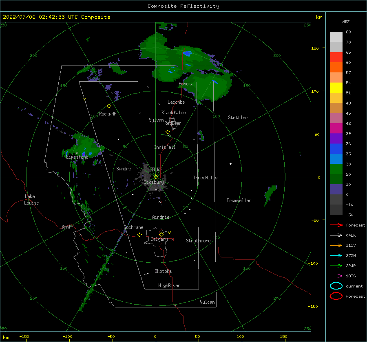The width and height of the screenshot is (367, 342).
Task: Click the Lake Louise label
Action: pyautogui.click(x=31, y=200)
